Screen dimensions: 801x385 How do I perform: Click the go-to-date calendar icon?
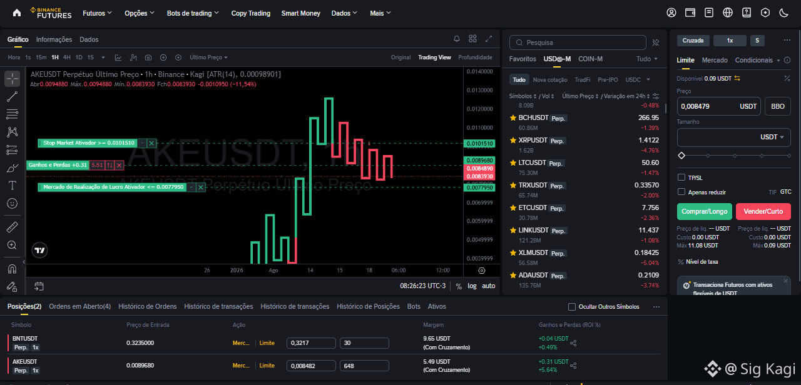[x=39, y=286]
